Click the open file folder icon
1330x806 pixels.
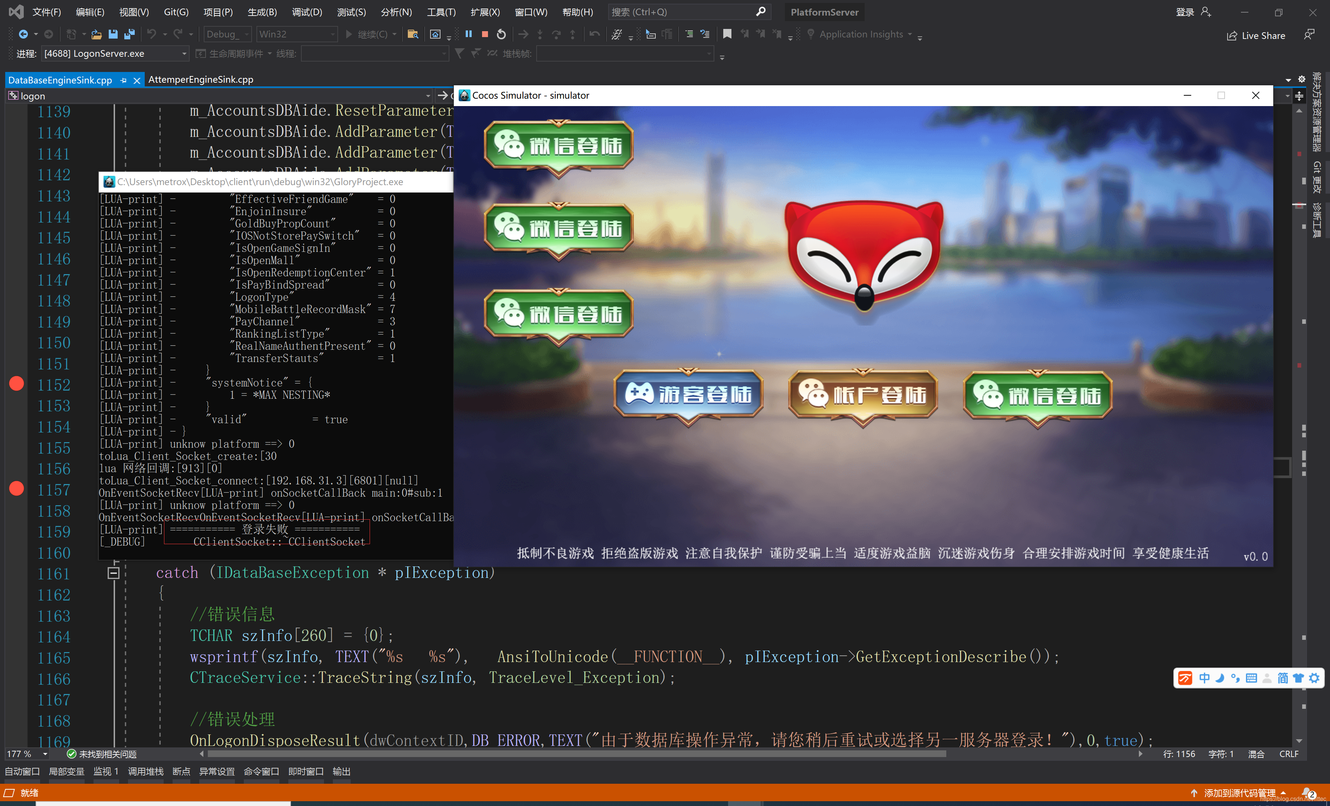(x=96, y=34)
